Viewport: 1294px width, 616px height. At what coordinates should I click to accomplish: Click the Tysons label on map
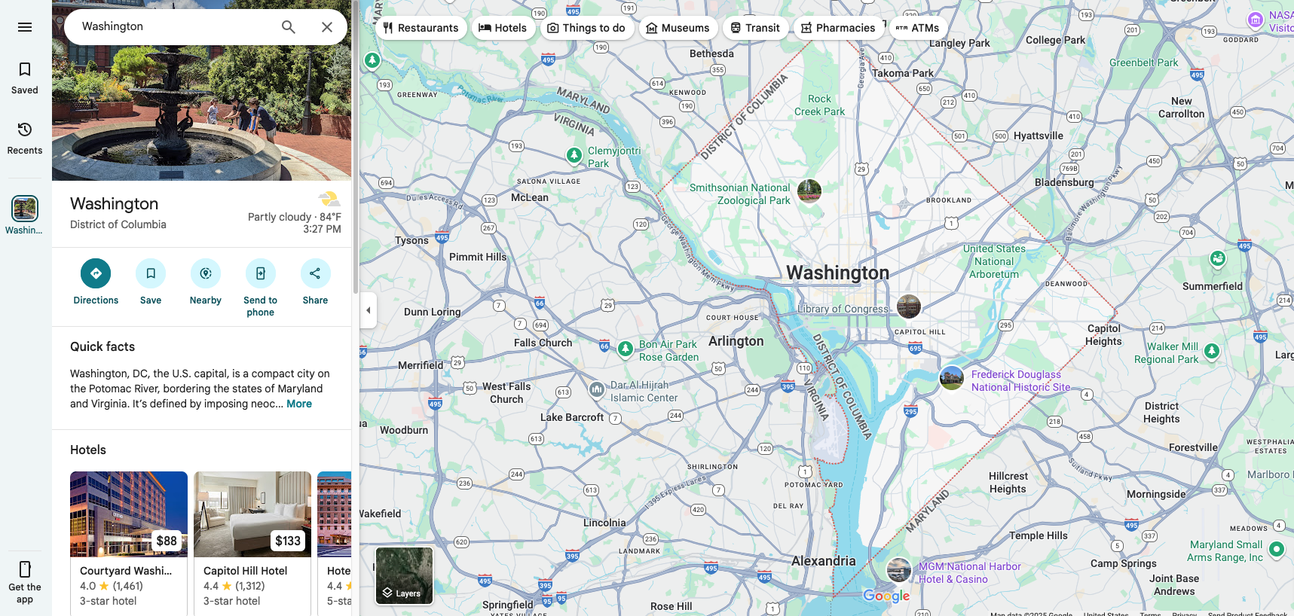coord(411,240)
